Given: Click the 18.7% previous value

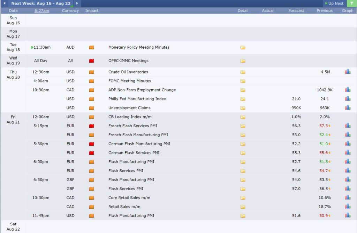Looking at the screenshot, I should click(x=325, y=207).
